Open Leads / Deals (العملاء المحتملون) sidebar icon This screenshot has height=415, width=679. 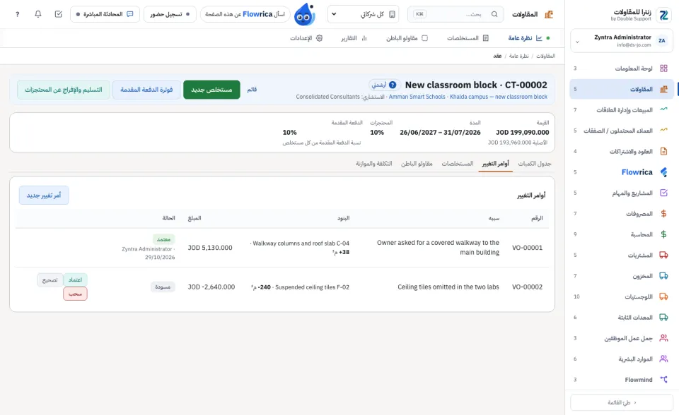coord(663,131)
